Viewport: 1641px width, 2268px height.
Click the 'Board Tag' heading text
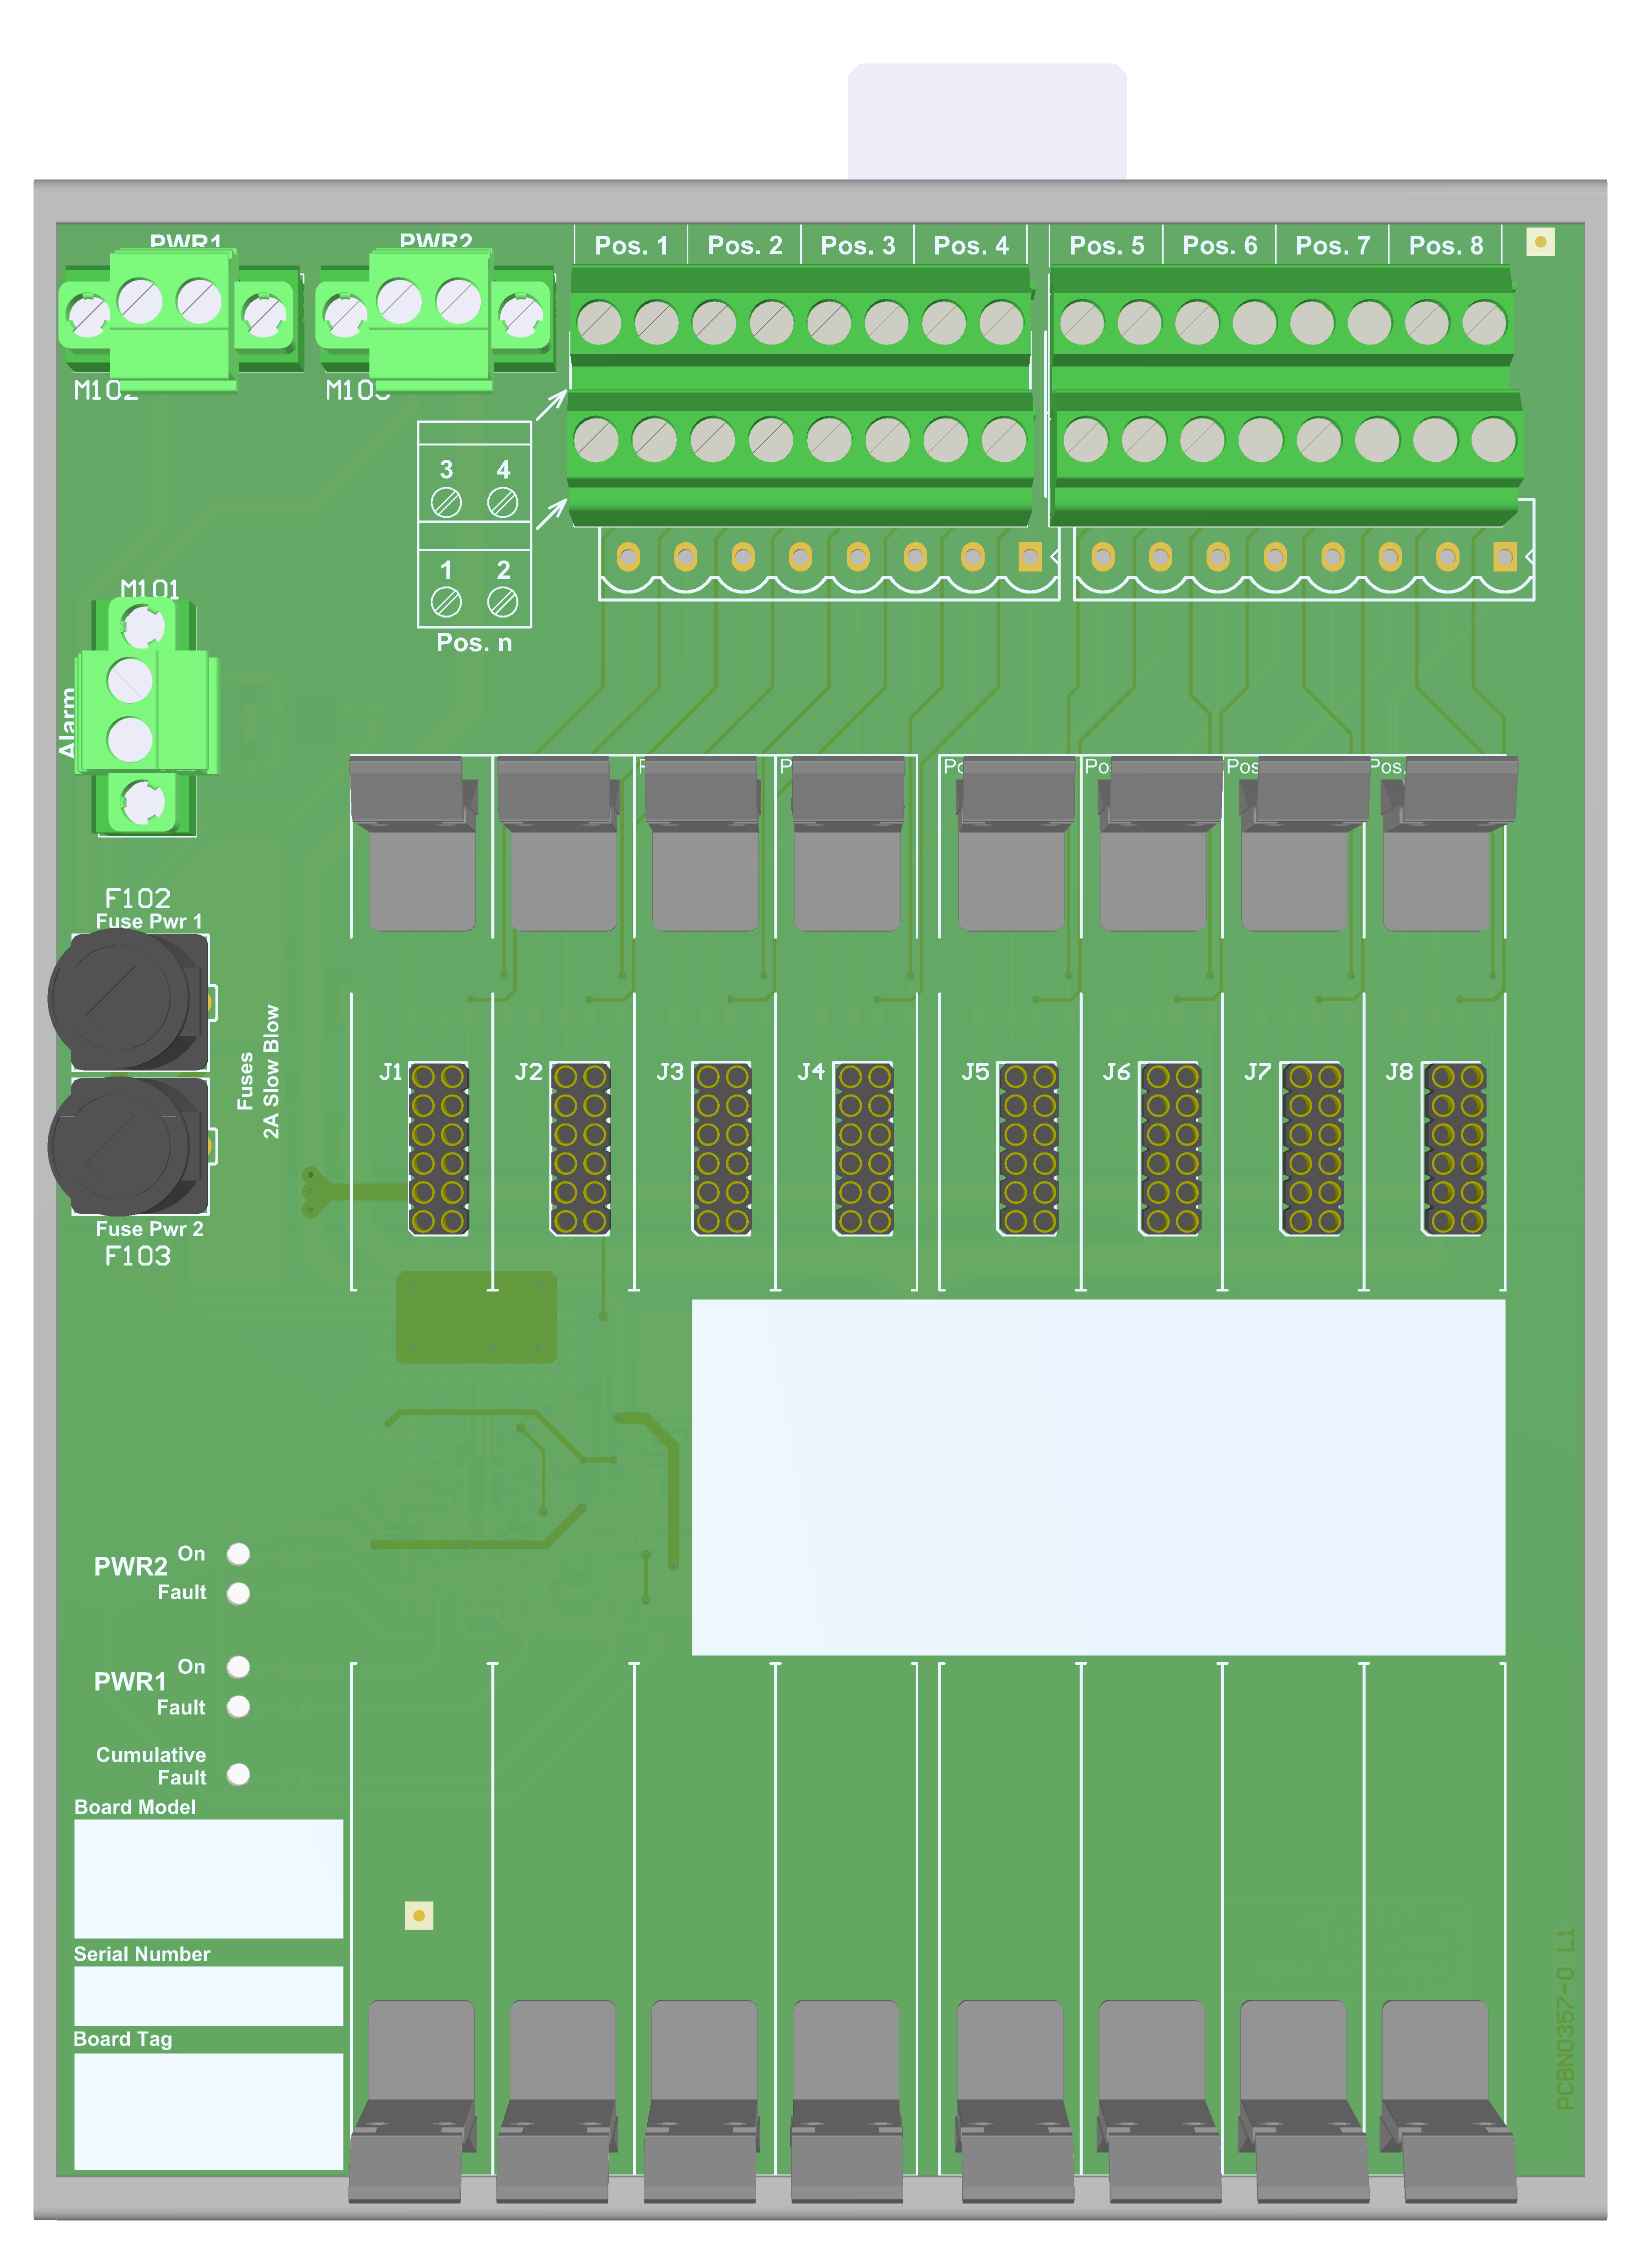click(123, 2039)
